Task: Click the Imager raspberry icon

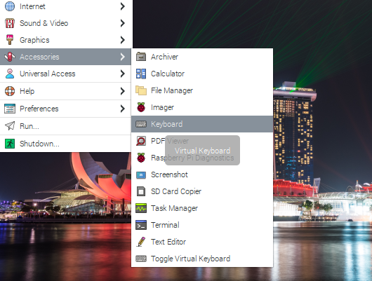Action: click(141, 107)
